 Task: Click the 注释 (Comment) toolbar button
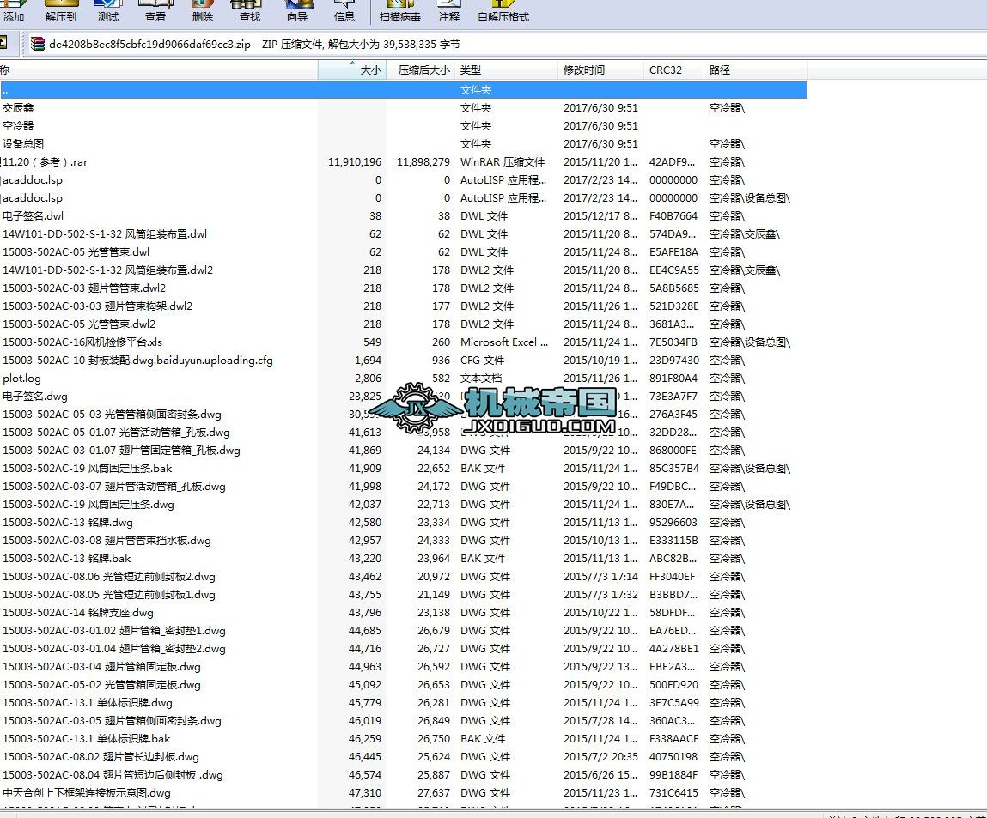(448, 11)
